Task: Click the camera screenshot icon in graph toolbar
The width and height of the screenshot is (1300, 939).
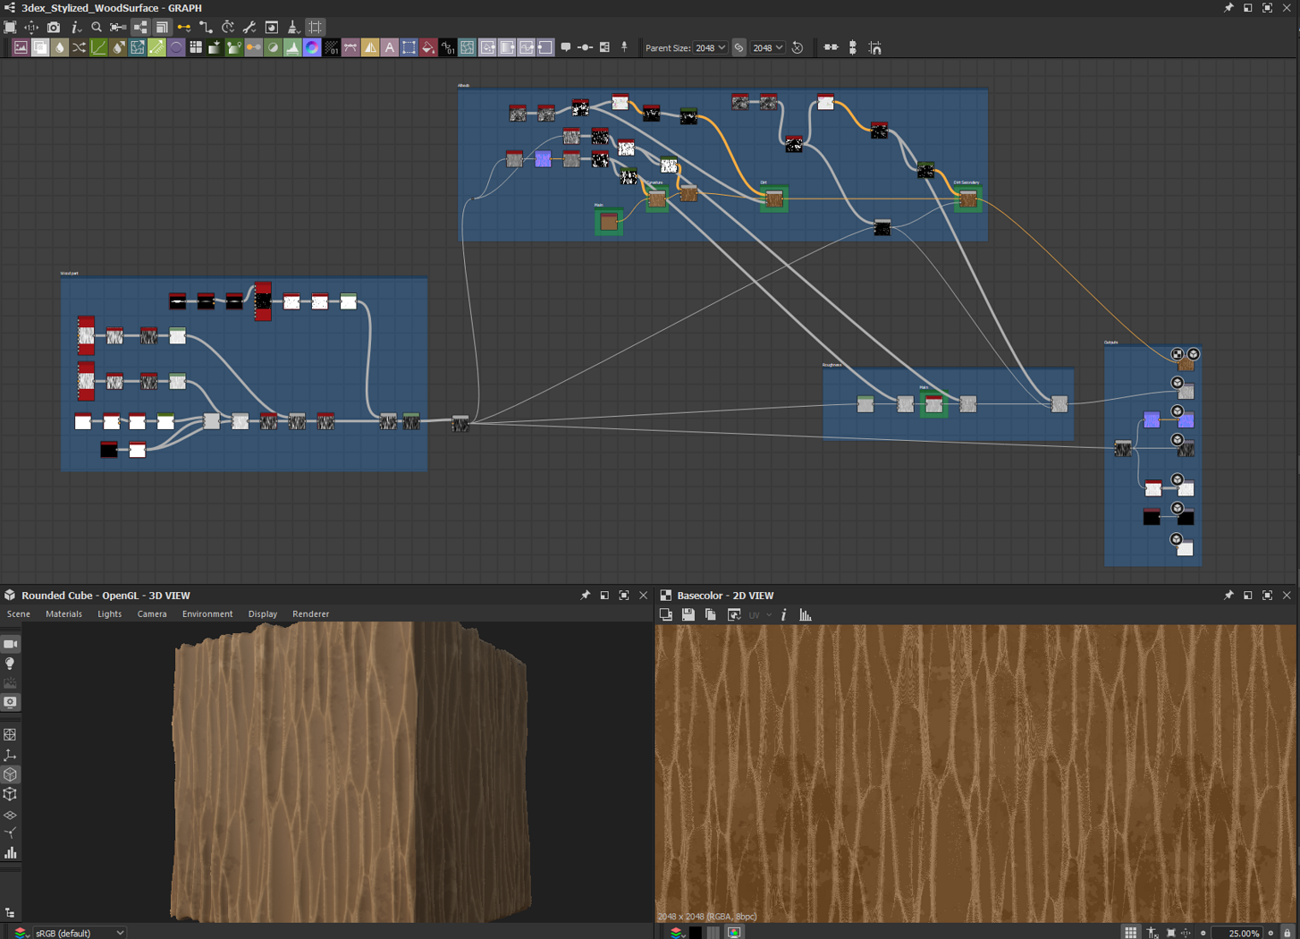Action: click(x=54, y=28)
